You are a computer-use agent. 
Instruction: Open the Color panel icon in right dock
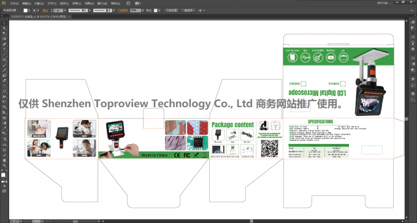(413, 22)
